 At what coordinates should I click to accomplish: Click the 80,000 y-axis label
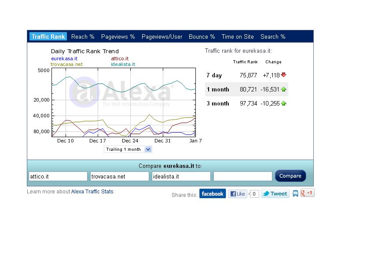click(x=41, y=131)
